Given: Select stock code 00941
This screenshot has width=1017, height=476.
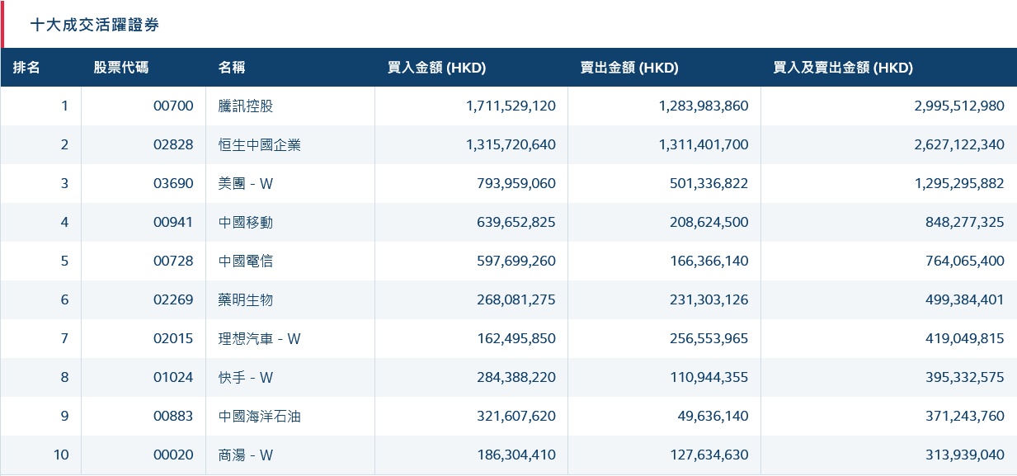Looking at the screenshot, I should click(173, 222).
